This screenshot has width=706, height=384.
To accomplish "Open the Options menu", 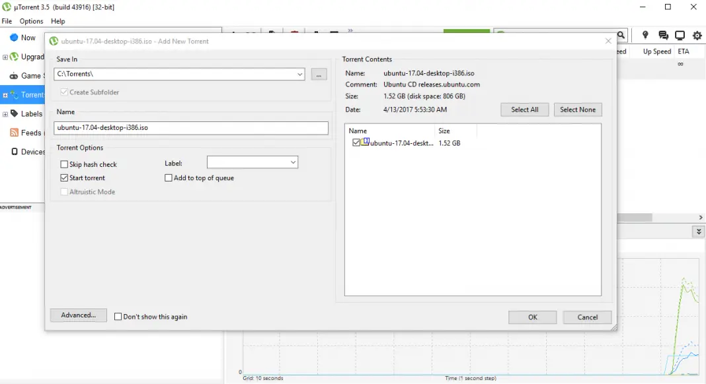I will (x=31, y=21).
